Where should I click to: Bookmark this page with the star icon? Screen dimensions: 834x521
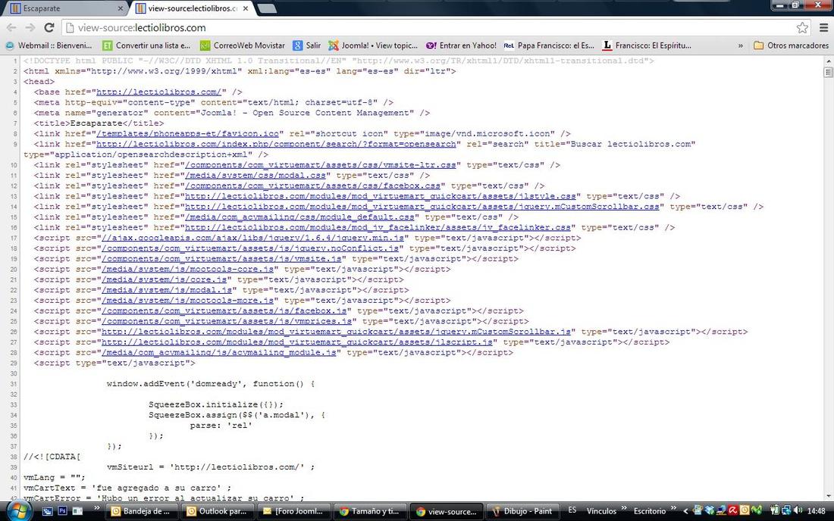(802, 27)
